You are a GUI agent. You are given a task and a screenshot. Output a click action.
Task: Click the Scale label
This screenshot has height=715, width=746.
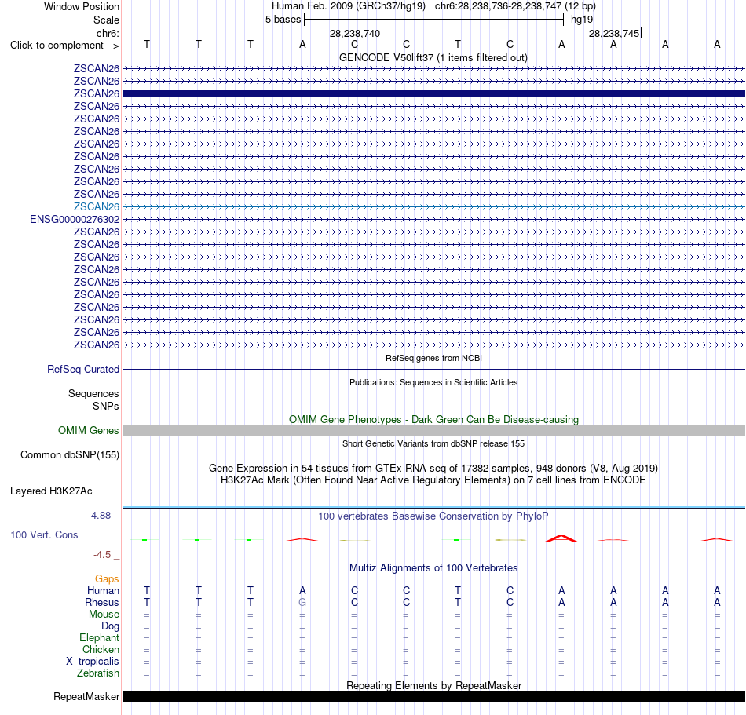(106, 20)
